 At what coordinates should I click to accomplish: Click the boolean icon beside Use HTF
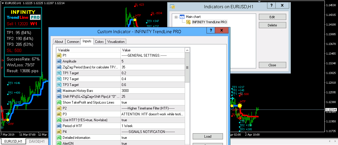pyautogui.click(x=59, y=120)
